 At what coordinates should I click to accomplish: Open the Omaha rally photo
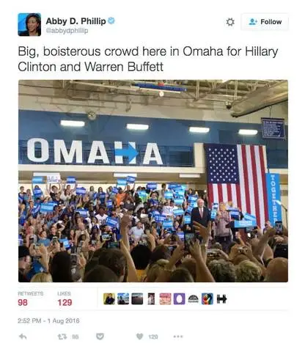pyautogui.click(x=153, y=181)
